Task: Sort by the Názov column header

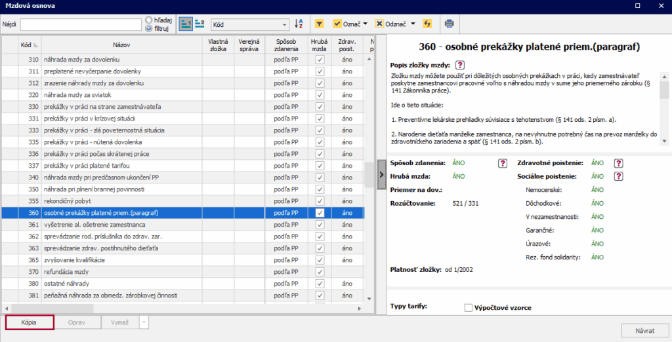Action: 121,45
